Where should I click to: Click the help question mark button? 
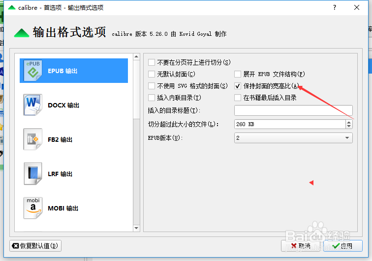click(x=334, y=7)
